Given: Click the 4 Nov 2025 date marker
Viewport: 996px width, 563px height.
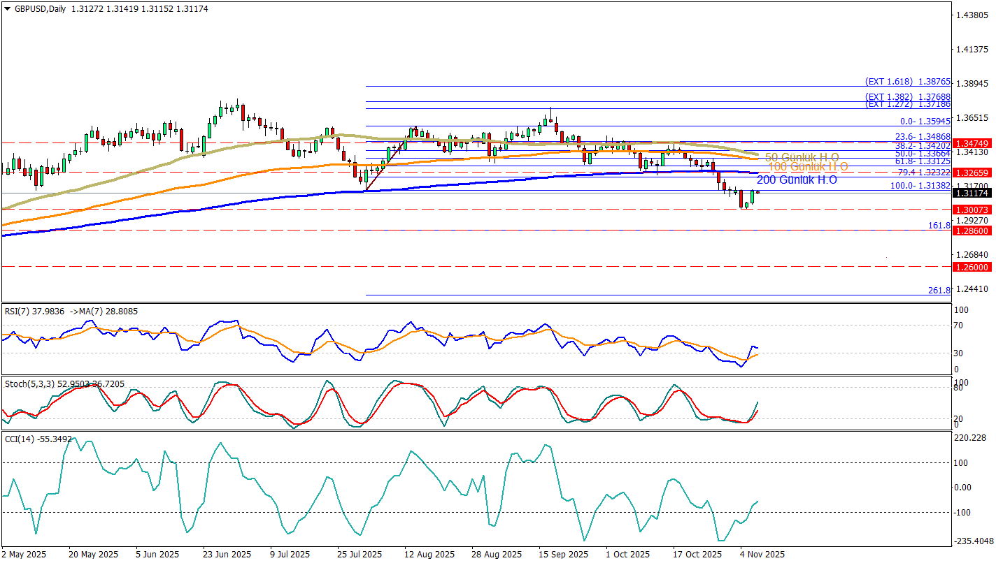Looking at the screenshot, I should click(x=761, y=554).
